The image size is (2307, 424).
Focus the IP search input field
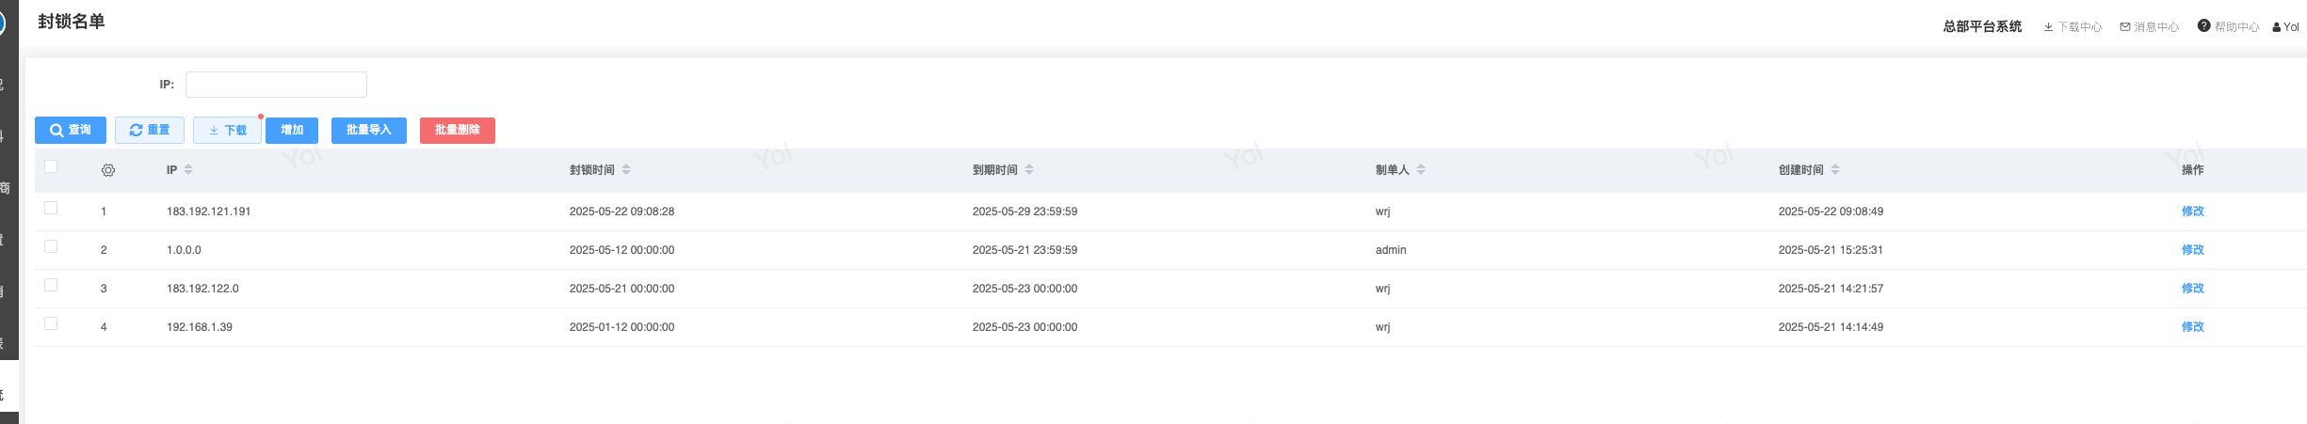(x=276, y=85)
